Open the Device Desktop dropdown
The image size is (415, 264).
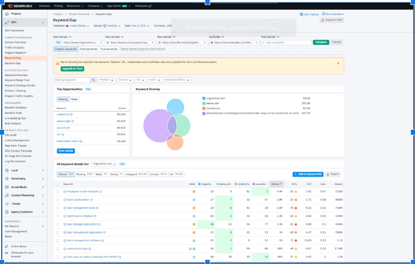click(111, 26)
